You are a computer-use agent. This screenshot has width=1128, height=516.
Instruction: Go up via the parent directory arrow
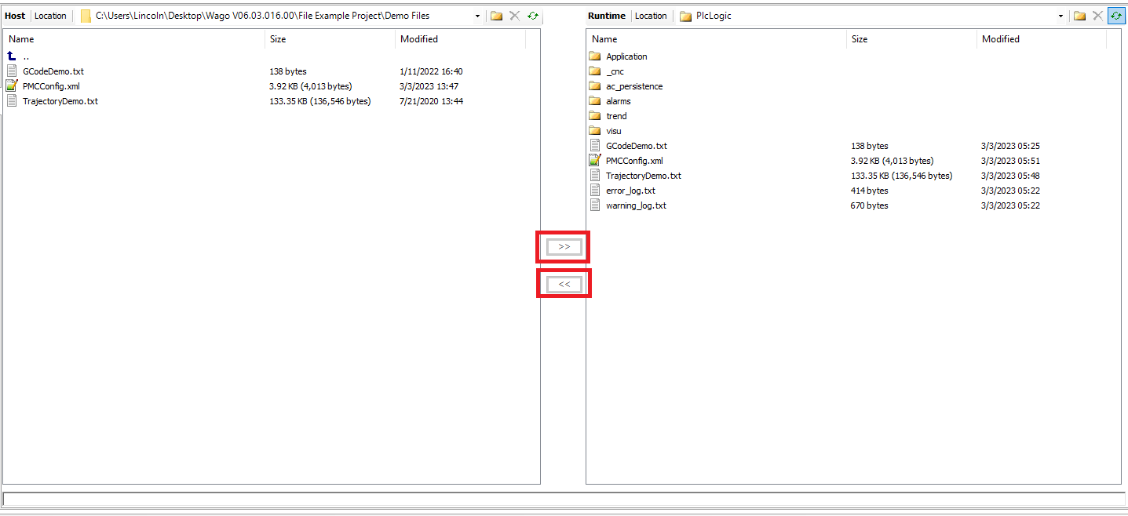[x=12, y=56]
